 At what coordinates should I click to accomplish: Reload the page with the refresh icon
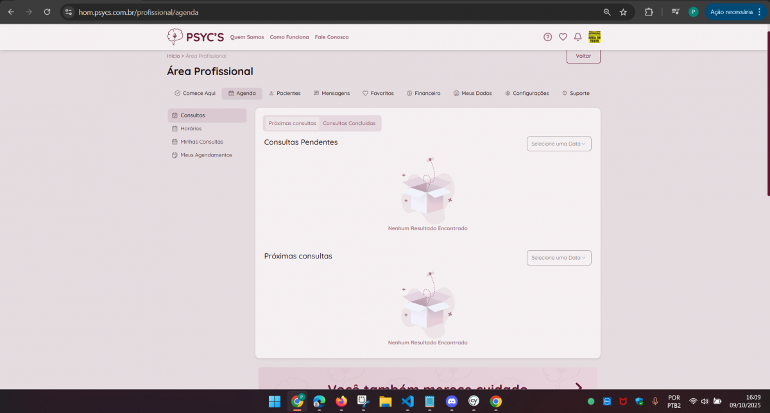click(47, 12)
